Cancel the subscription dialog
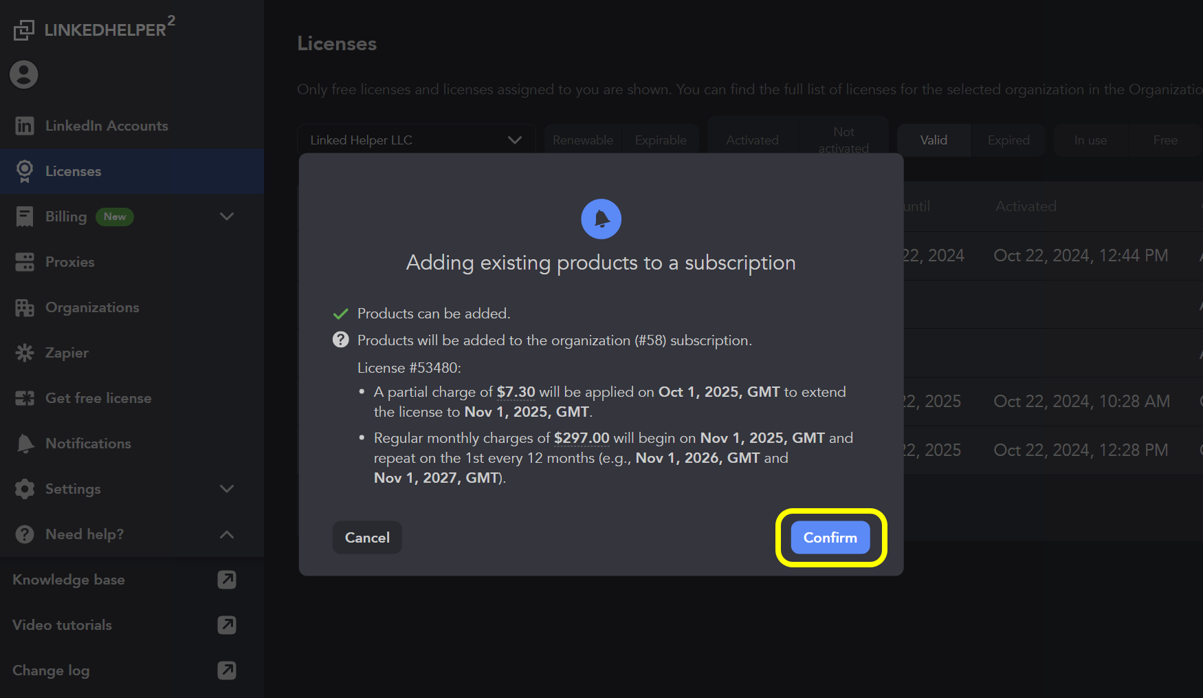 [367, 538]
